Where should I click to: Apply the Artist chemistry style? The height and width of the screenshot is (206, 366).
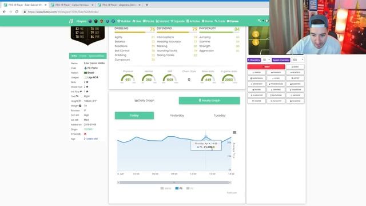coord(295,78)
